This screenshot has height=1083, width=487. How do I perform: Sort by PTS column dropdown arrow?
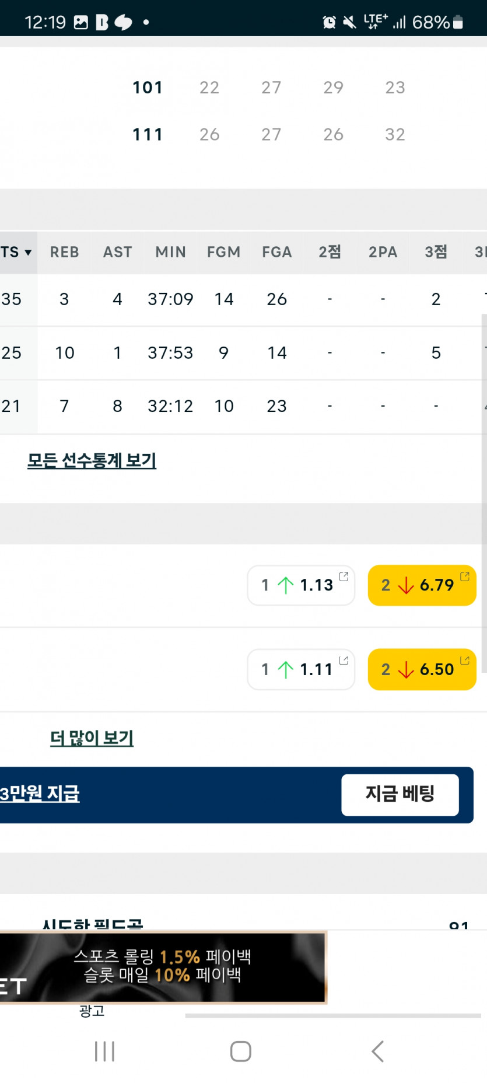coord(27,253)
